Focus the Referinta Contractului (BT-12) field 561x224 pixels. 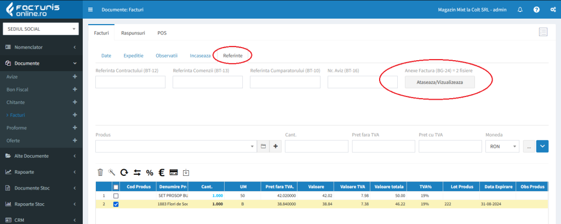(x=130, y=82)
